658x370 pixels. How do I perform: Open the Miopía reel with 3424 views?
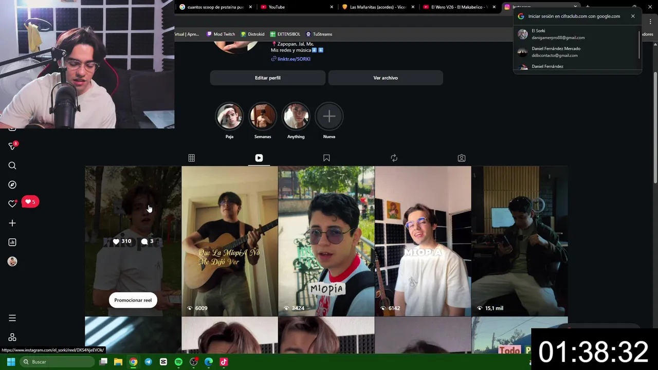[x=326, y=241]
